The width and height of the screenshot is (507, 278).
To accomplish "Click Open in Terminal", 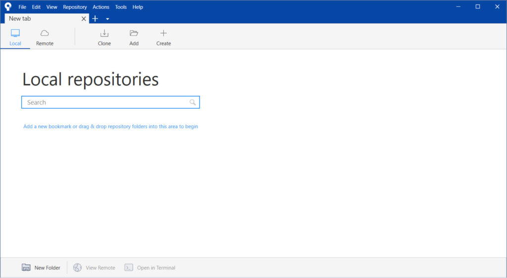I will (150, 268).
